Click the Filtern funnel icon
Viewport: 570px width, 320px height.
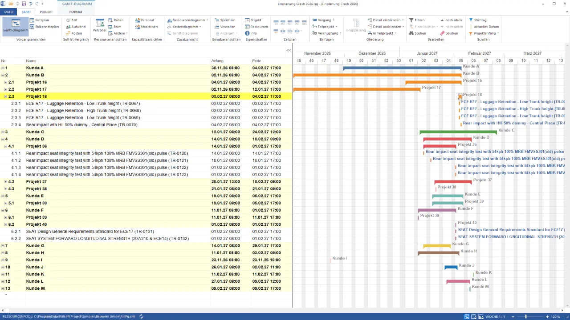[x=411, y=20]
